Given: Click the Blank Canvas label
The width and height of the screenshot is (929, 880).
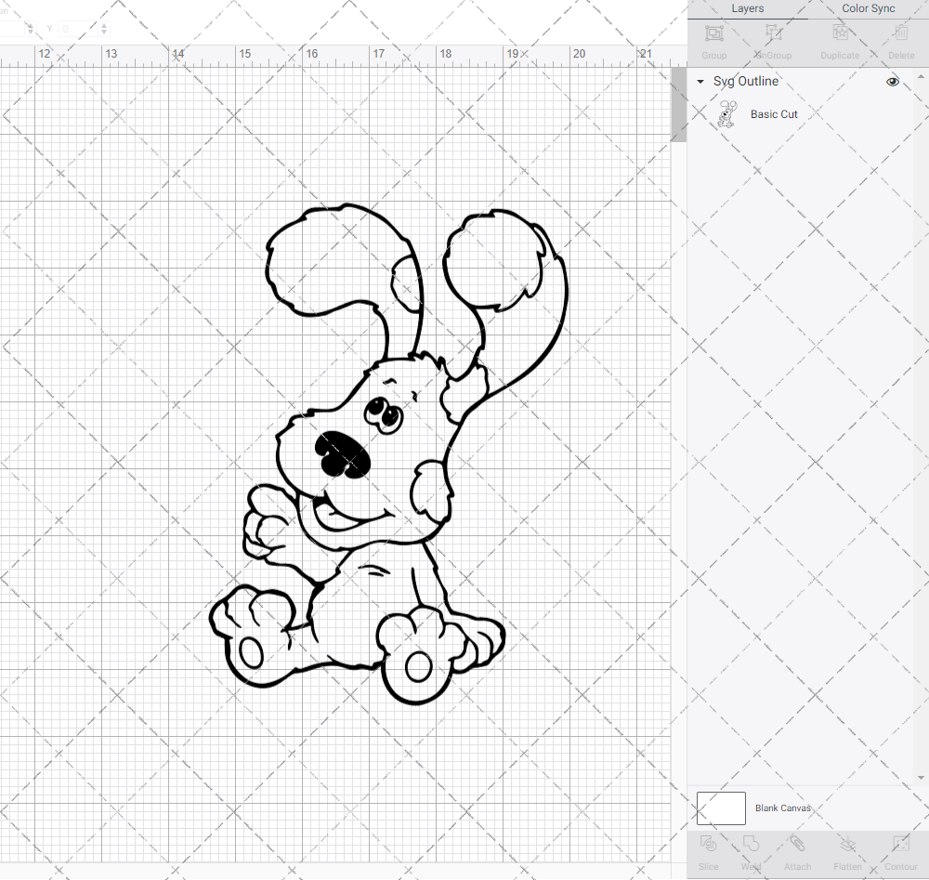Looking at the screenshot, I should tap(782, 808).
